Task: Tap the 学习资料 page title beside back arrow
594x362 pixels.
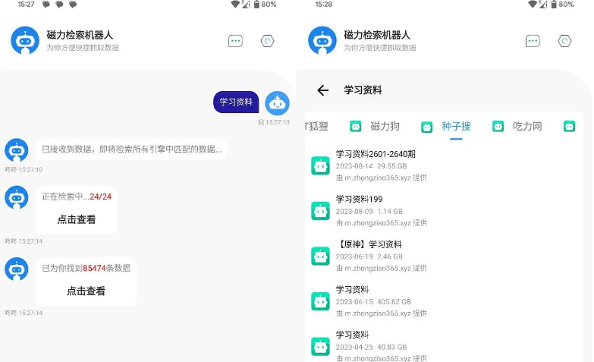Action: point(363,90)
